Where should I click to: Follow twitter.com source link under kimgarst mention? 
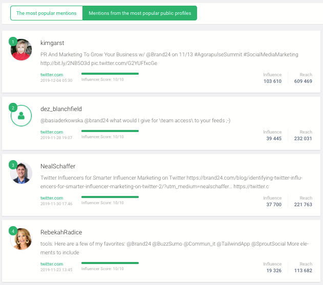52,75
